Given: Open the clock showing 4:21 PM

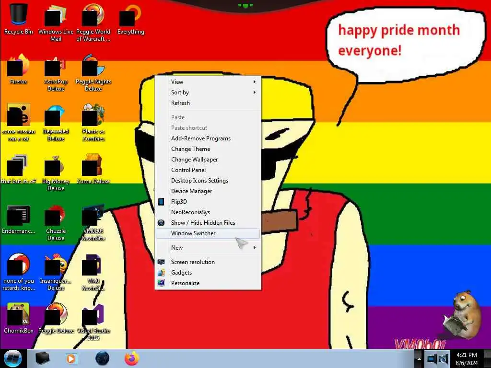Looking at the screenshot, I should (x=467, y=358).
